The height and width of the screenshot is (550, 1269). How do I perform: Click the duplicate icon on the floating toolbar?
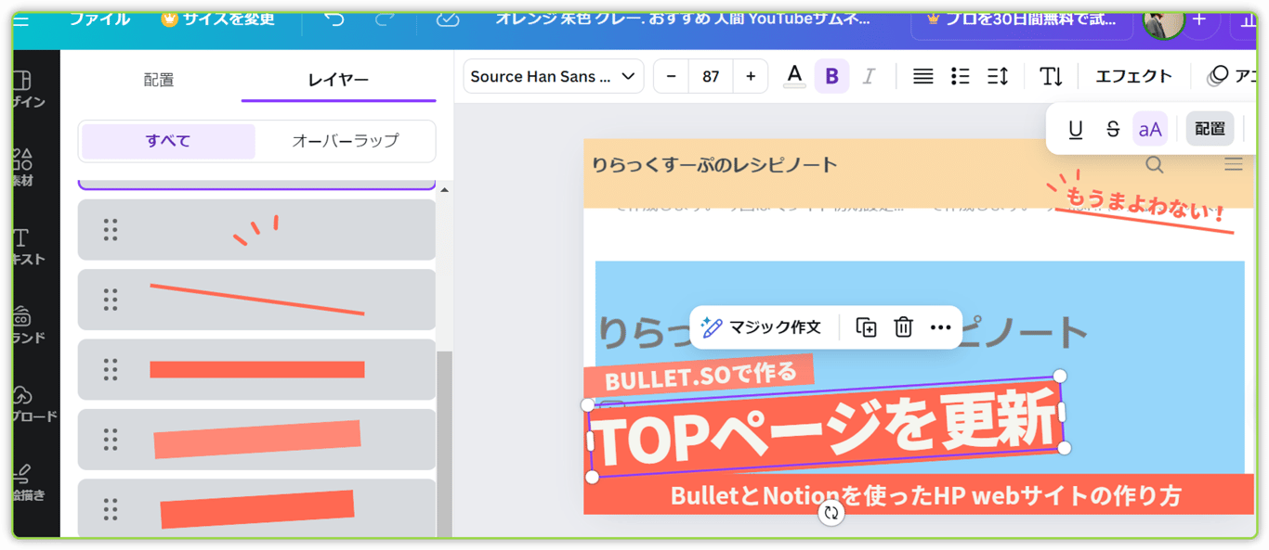[x=866, y=327]
